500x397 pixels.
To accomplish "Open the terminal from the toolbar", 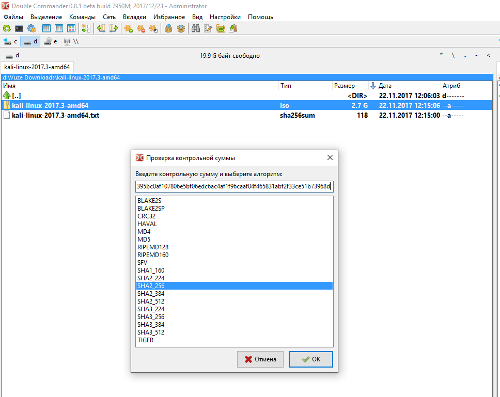I will click(19, 29).
